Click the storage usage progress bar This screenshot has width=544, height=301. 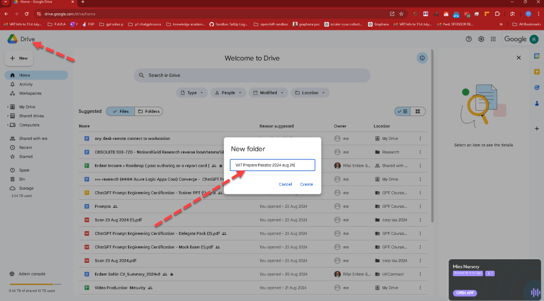pyautogui.click(x=36, y=285)
